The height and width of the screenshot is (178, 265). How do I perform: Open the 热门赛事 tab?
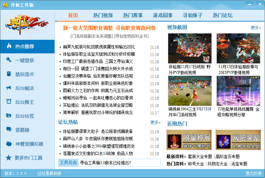click(x=133, y=16)
